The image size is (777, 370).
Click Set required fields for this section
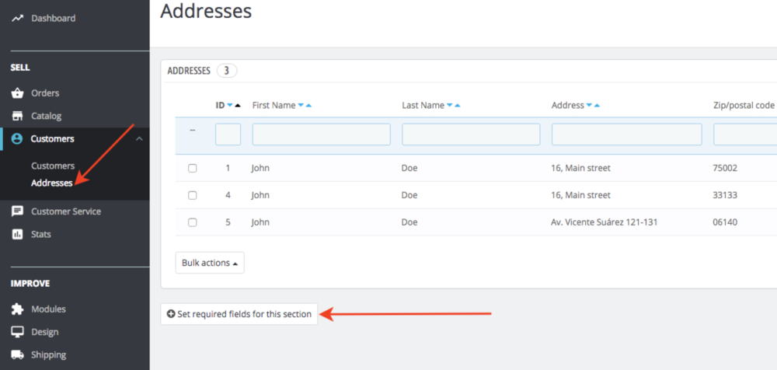[x=239, y=314]
